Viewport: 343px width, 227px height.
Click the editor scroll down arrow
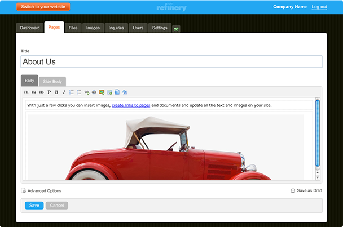pos(318,177)
